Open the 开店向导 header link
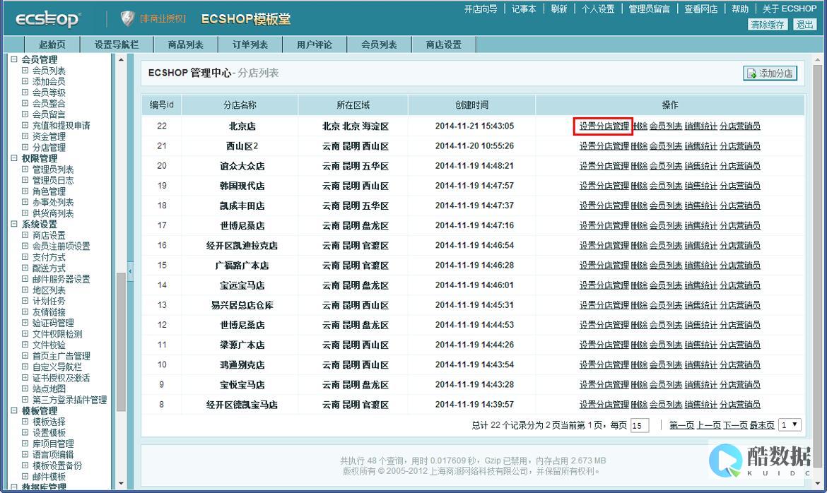The width and height of the screenshot is (827, 493). coord(481,9)
